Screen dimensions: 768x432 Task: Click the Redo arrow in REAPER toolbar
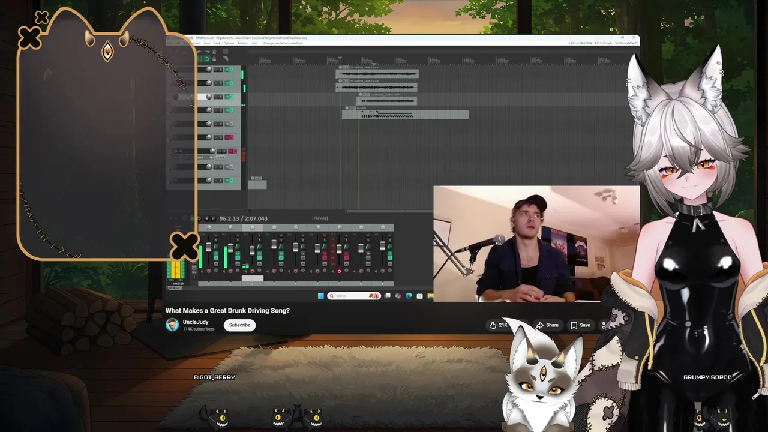point(207,52)
